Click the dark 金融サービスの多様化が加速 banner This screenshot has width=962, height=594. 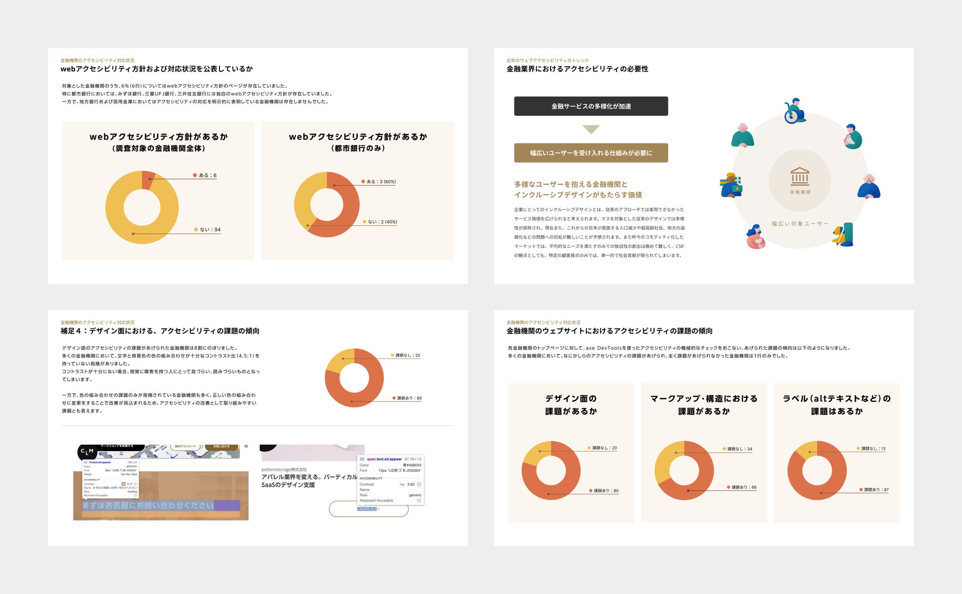[x=591, y=106]
